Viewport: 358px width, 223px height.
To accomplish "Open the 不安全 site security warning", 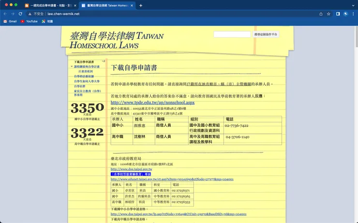I will (x=36, y=14).
